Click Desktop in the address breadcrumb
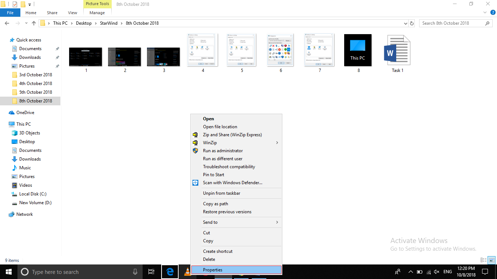The height and width of the screenshot is (279, 497). (84, 23)
